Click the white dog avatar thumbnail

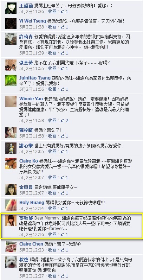coord(11,262)
